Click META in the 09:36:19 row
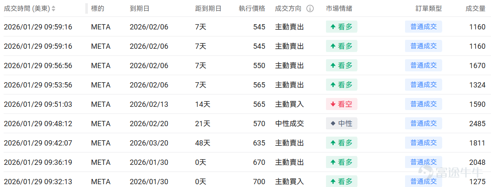This screenshot has width=491, height=187. pyautogui.click(x=101, y=162)
